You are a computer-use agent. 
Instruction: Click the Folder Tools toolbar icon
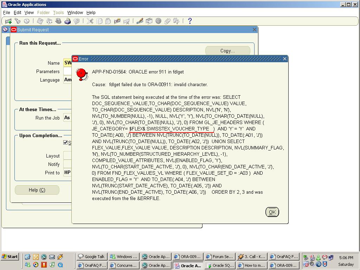coord(176,21)
